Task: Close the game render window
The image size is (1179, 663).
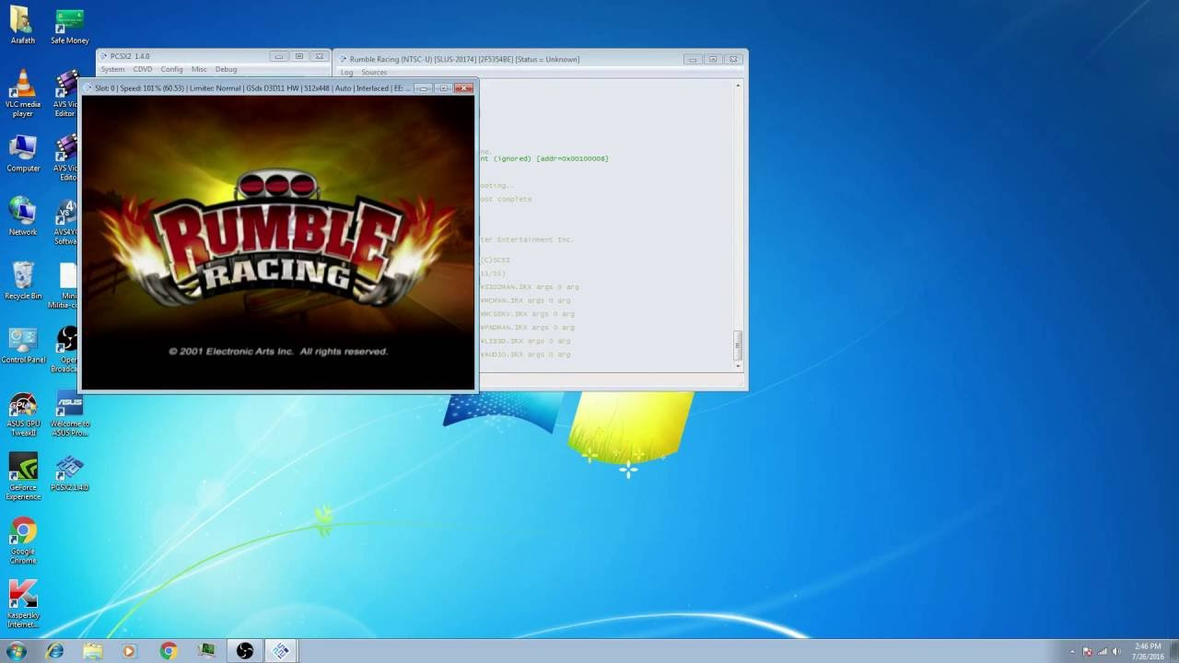Action: coord(464,88)
